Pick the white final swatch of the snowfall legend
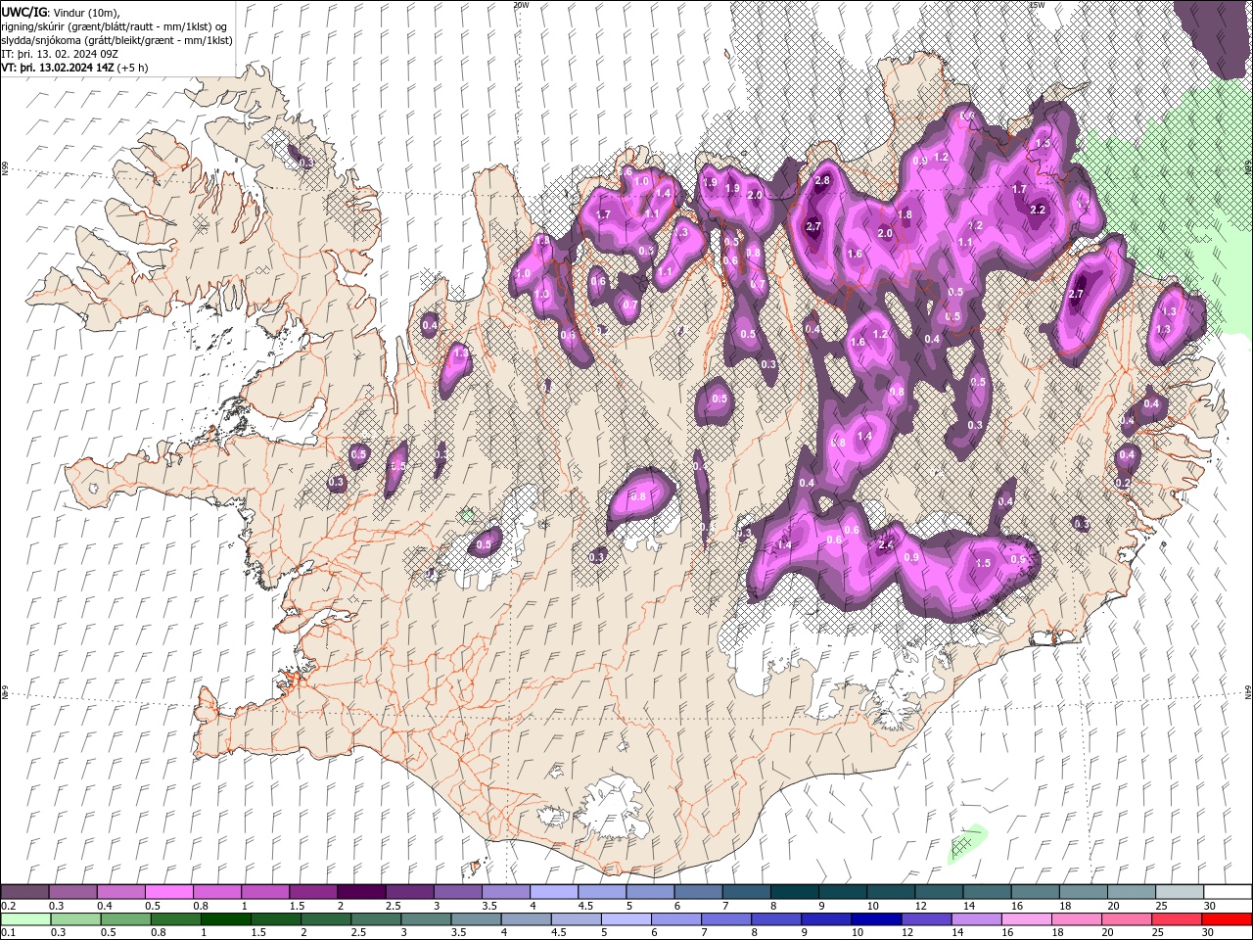This screenshot has height=940, width=1253. [1228, 892]
